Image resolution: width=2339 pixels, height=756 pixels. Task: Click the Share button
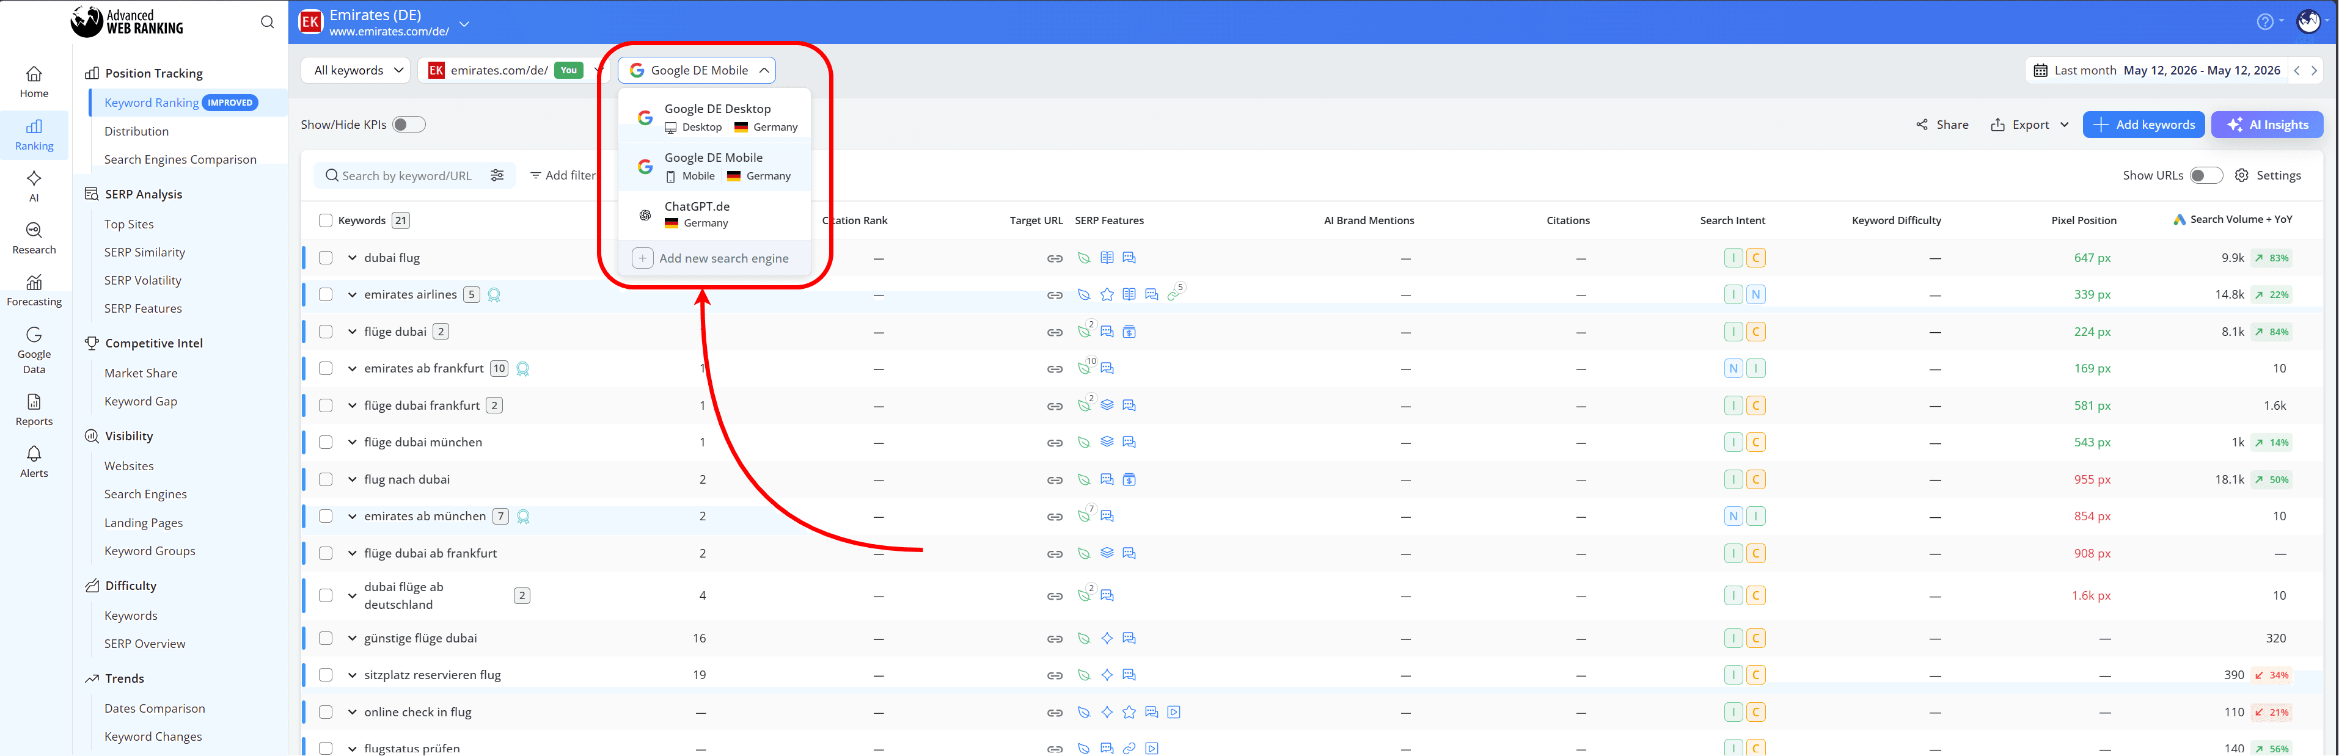click(x=1942, y=125)
